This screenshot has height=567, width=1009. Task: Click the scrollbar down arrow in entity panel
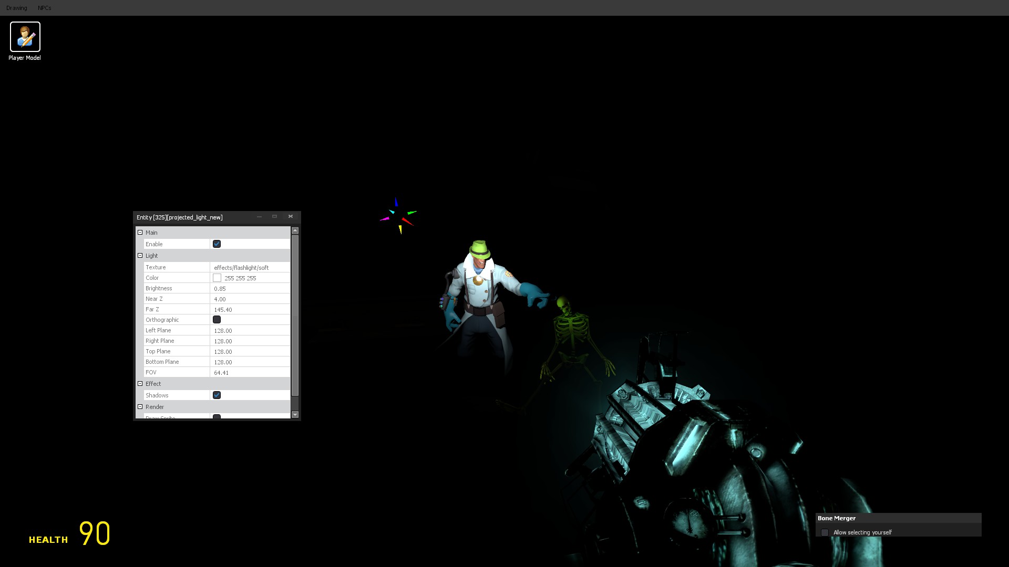tap(295, 415)
